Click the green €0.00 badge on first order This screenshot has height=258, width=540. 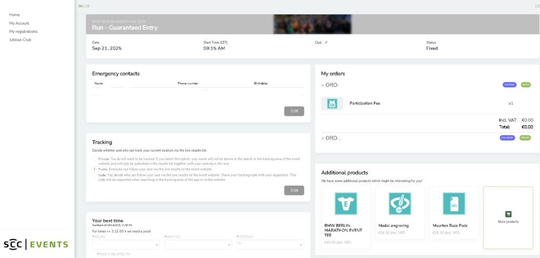coord(526,85)
